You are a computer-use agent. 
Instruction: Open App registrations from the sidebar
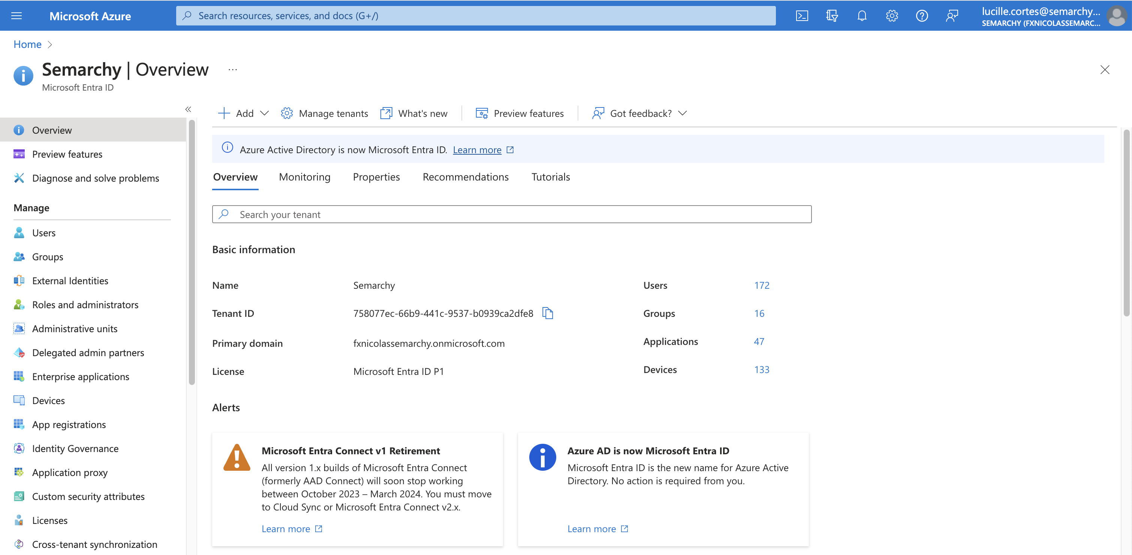coord(69,424)
